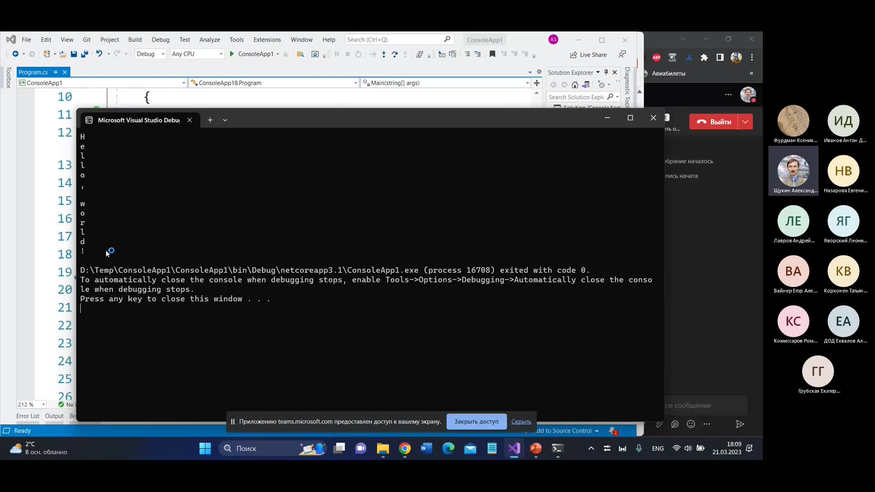The image size is (875, 492).
Task: Toggle Solution Explorer auto-hide pin
Action: (x=606, y=72)
